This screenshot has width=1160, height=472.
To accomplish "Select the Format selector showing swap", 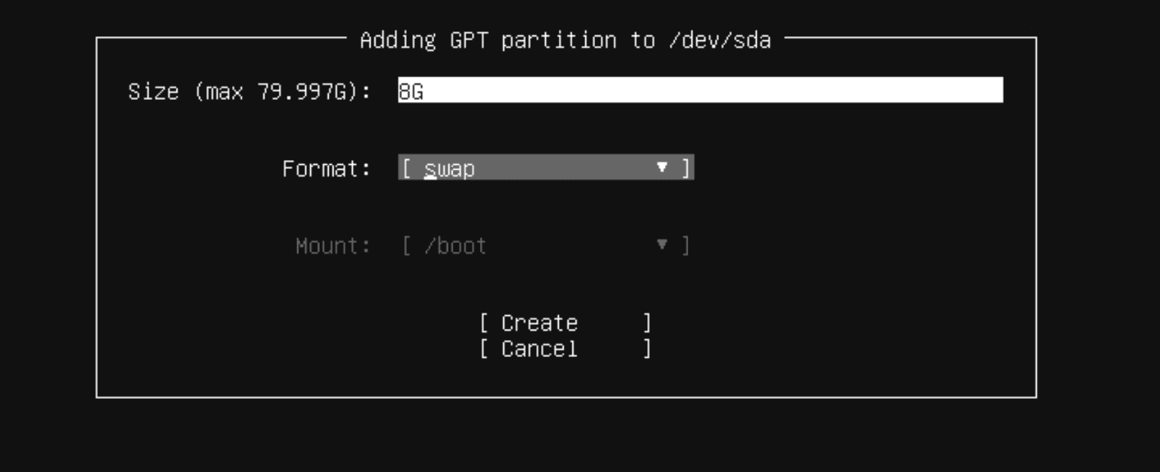I will click(544, 167).
